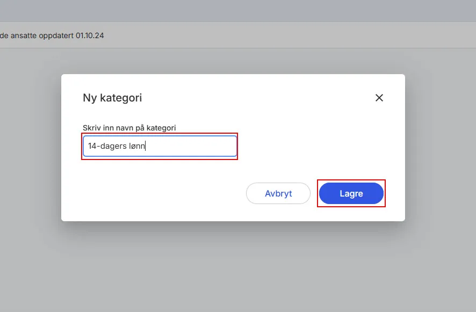
Task: Click Avbryt to cancel creating the category
Action: pos(278,193)
